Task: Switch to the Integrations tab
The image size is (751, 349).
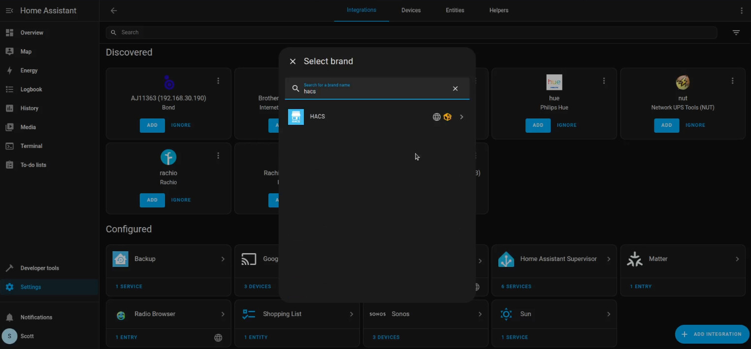Action: 361,10
